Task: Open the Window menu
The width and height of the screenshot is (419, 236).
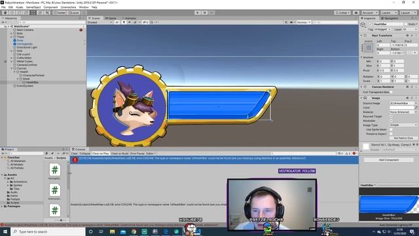Action: click(x=84, y=7)
